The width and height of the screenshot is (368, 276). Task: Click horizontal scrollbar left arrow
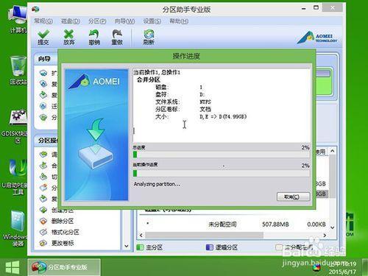141,236
